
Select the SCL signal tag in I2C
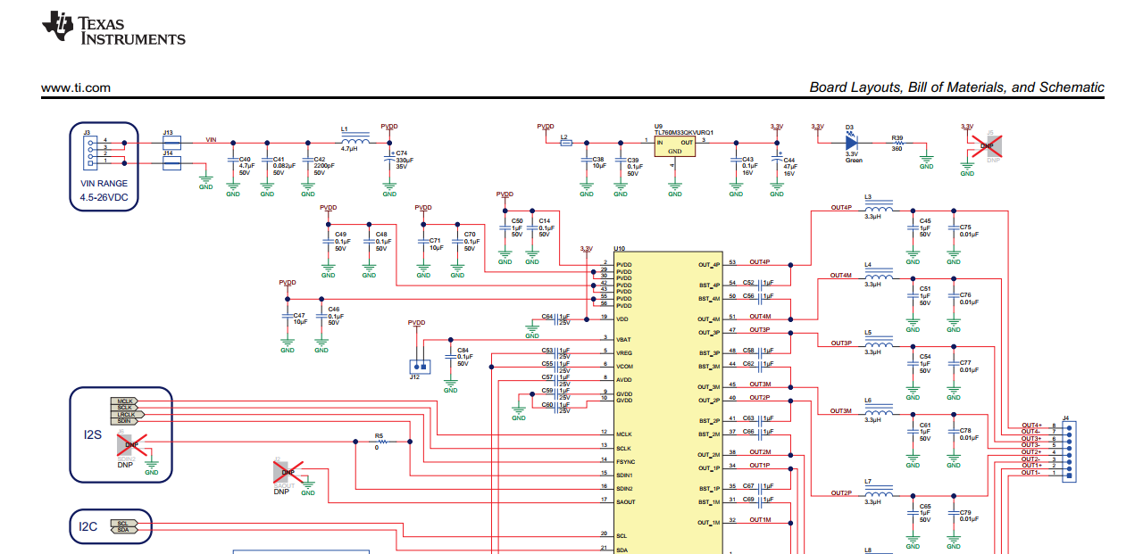pyautogui.click(x=123, y=523)
